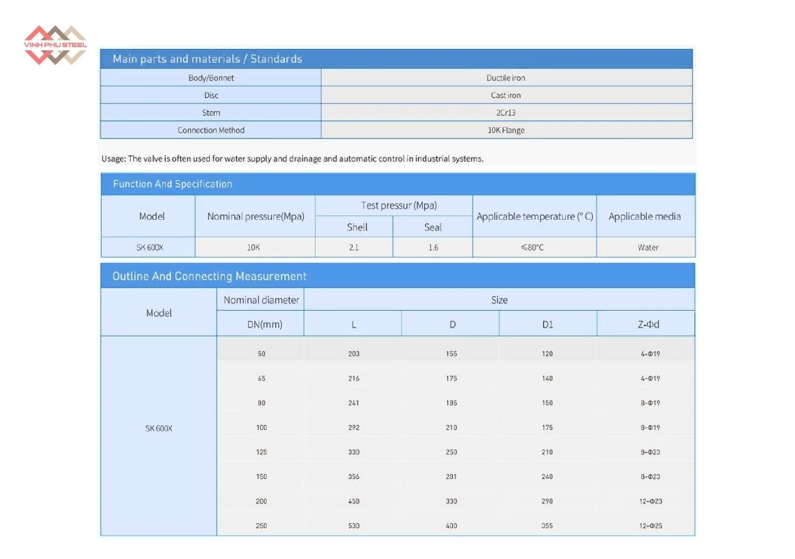
Task: Click the applicable temperature ≤80°C cell
Action: (534, 247)
